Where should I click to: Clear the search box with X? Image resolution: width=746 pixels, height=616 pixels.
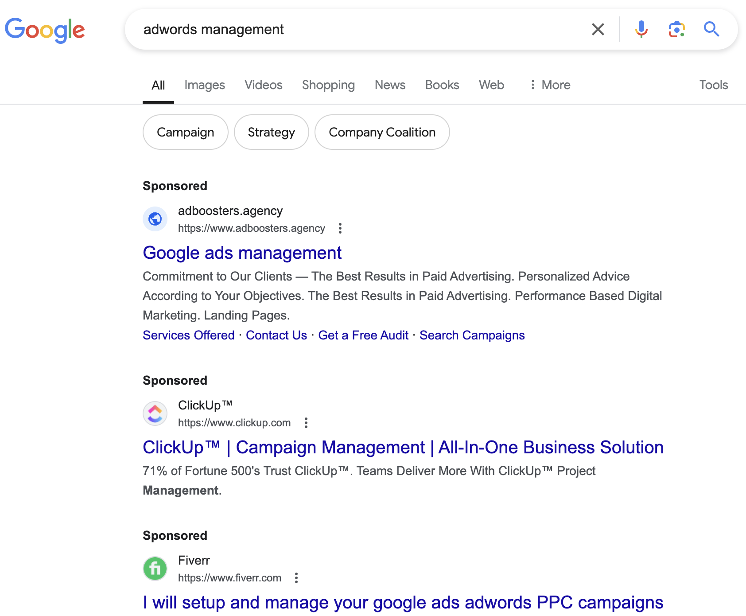[x=598, y=29]
